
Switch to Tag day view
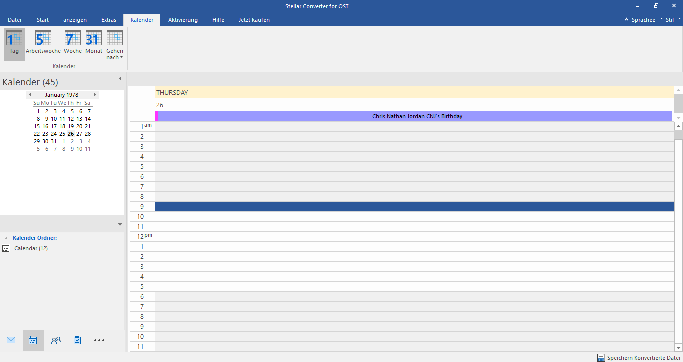14,43
